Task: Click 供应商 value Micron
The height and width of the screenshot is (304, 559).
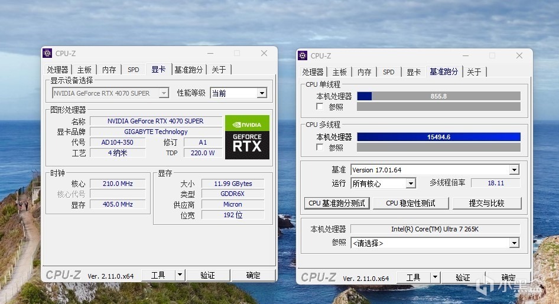Action: point(233,204)
